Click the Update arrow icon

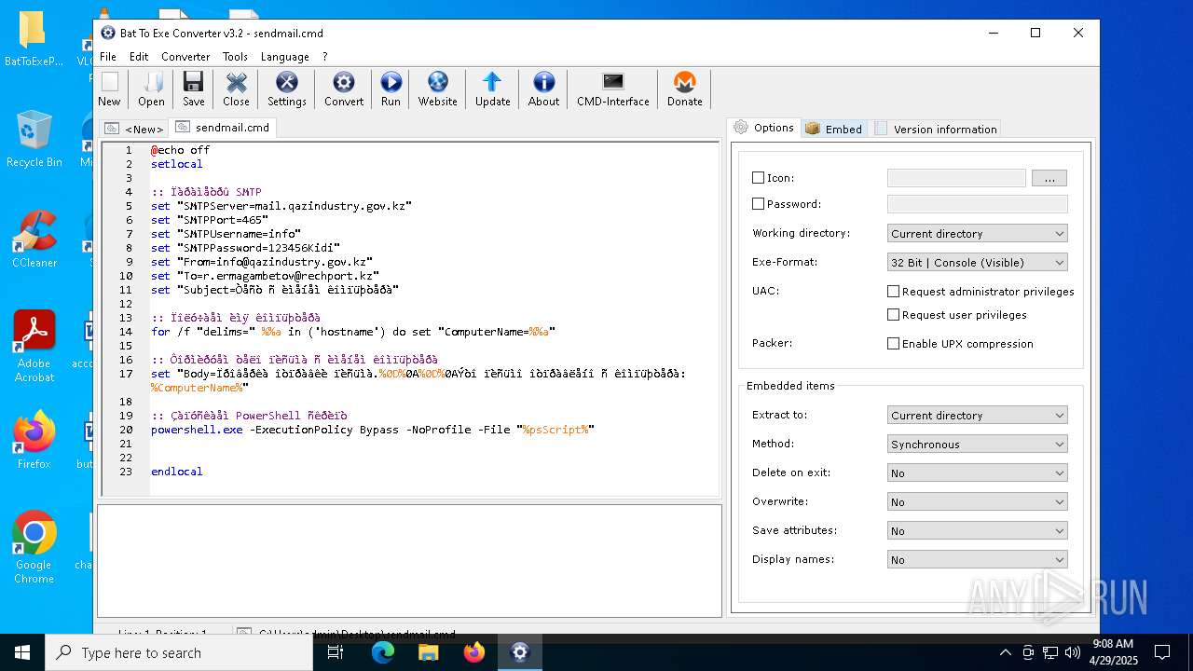pyautogui.click(x=492, y=89)
